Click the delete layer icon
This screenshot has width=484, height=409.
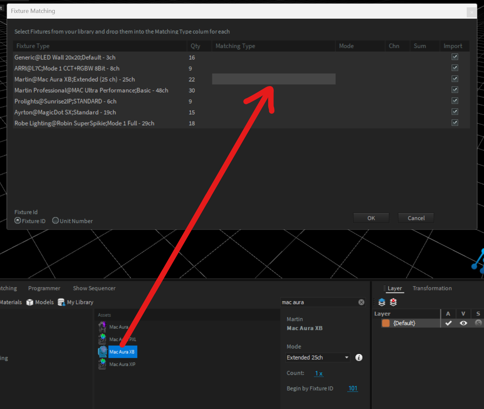tap(393, 302)
